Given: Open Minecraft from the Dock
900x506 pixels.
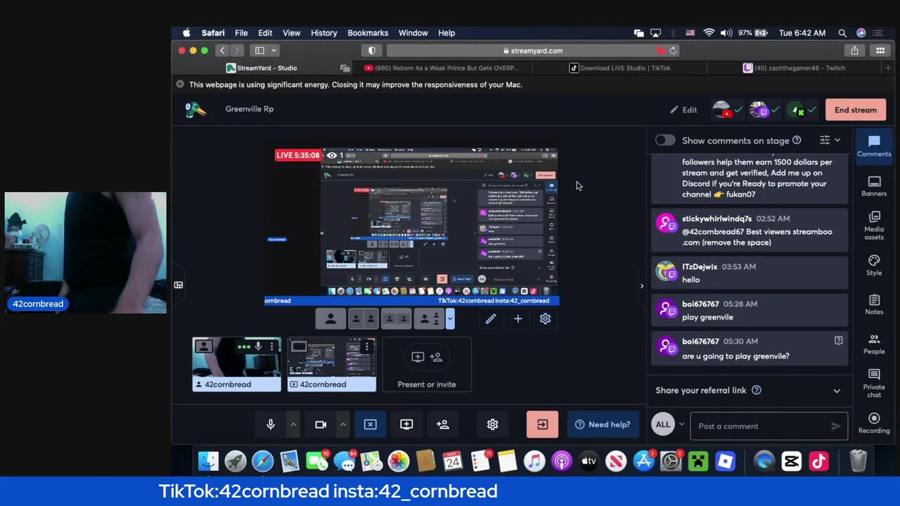Looking at the screenshot, I should (x=698, y=462).
